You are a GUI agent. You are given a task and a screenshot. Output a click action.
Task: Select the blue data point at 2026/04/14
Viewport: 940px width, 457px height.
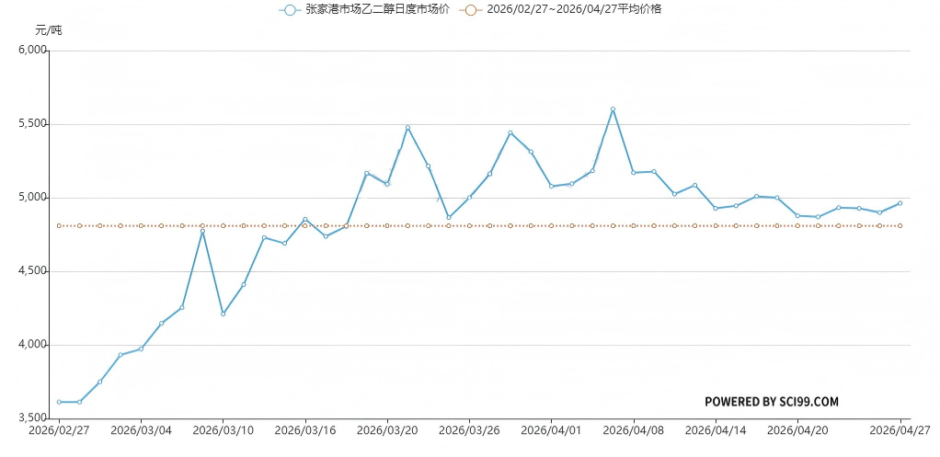pos(716,208)
